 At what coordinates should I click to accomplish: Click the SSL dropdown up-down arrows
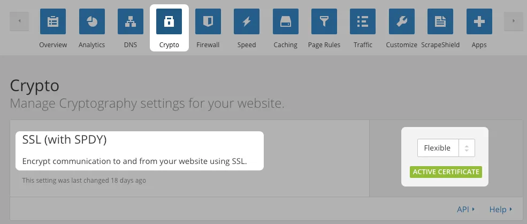(467, 148)
